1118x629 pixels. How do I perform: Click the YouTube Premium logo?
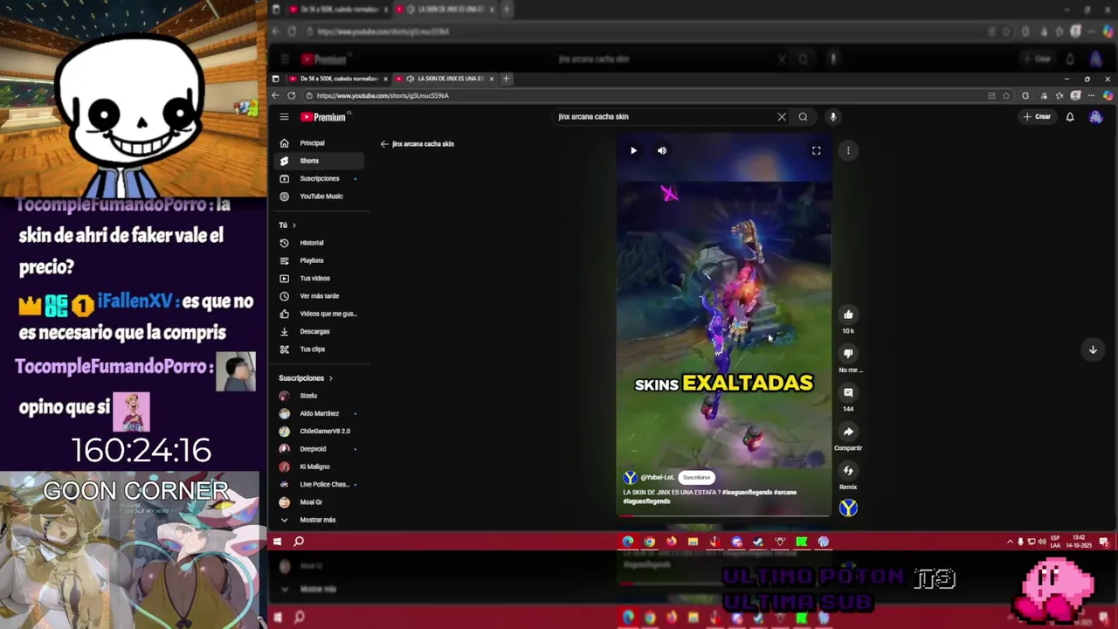(x=325, y=117)
